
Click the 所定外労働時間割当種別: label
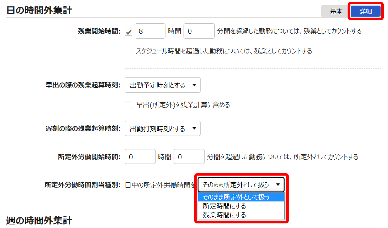tap(83, 185)
